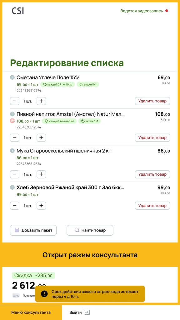180x320 pixels.
Task: Click акция 5+1 tag on Сметана
Action: coord(88,84)
